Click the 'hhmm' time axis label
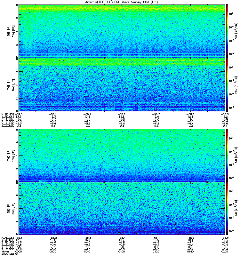The width and height of the screenshot is (240, 256). coord(5,252)
